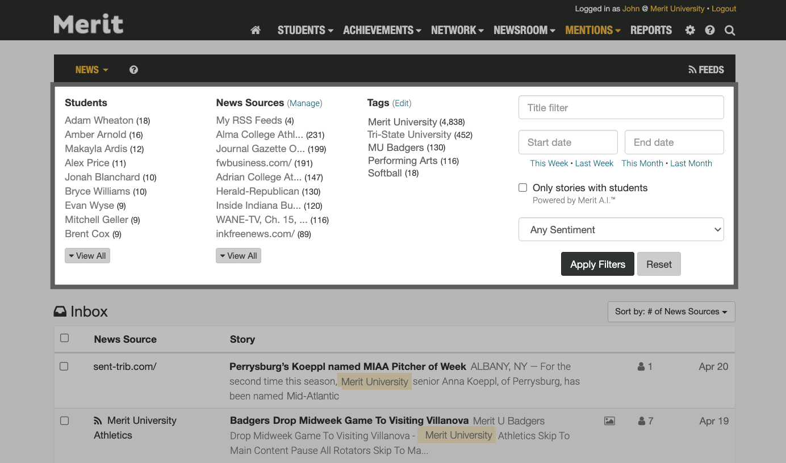Click the help icon next to NEWS
This screenshot has height=463, width=786.
coord(133,69)
